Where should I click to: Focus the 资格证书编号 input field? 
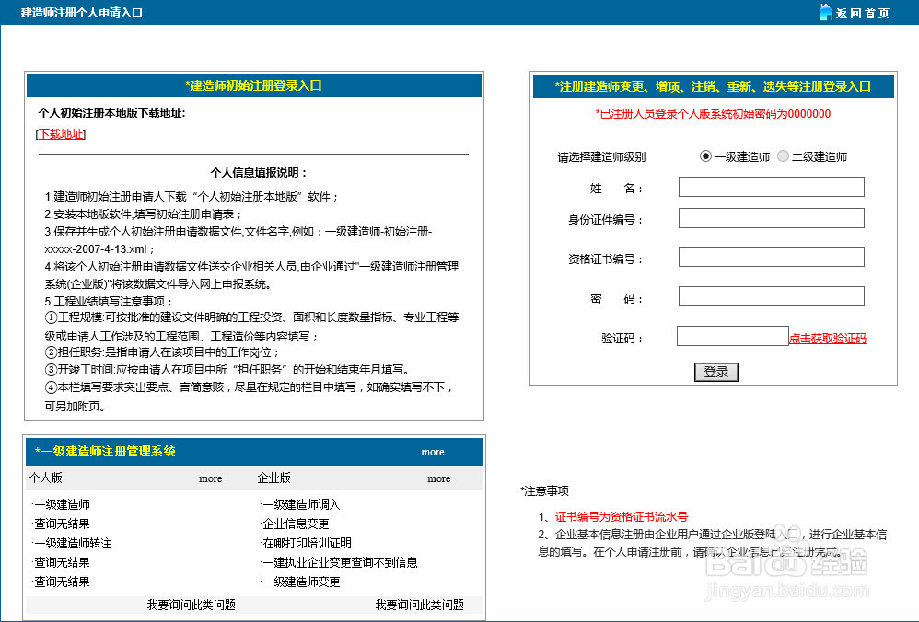(772, 257)
